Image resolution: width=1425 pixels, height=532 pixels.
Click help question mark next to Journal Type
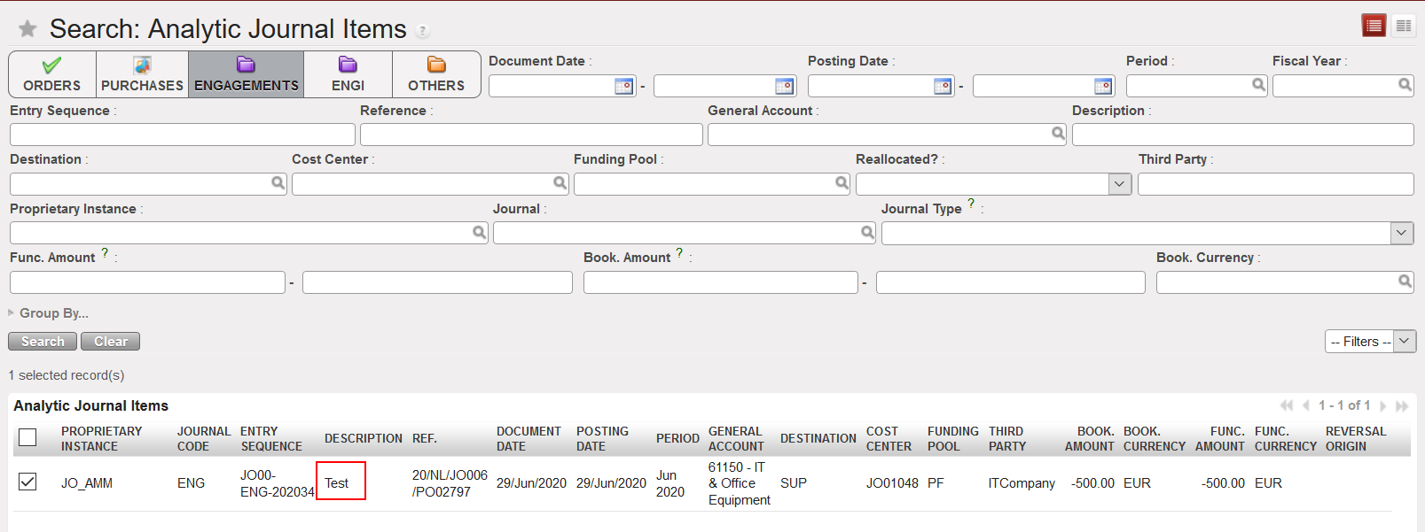tap(971, 204)
